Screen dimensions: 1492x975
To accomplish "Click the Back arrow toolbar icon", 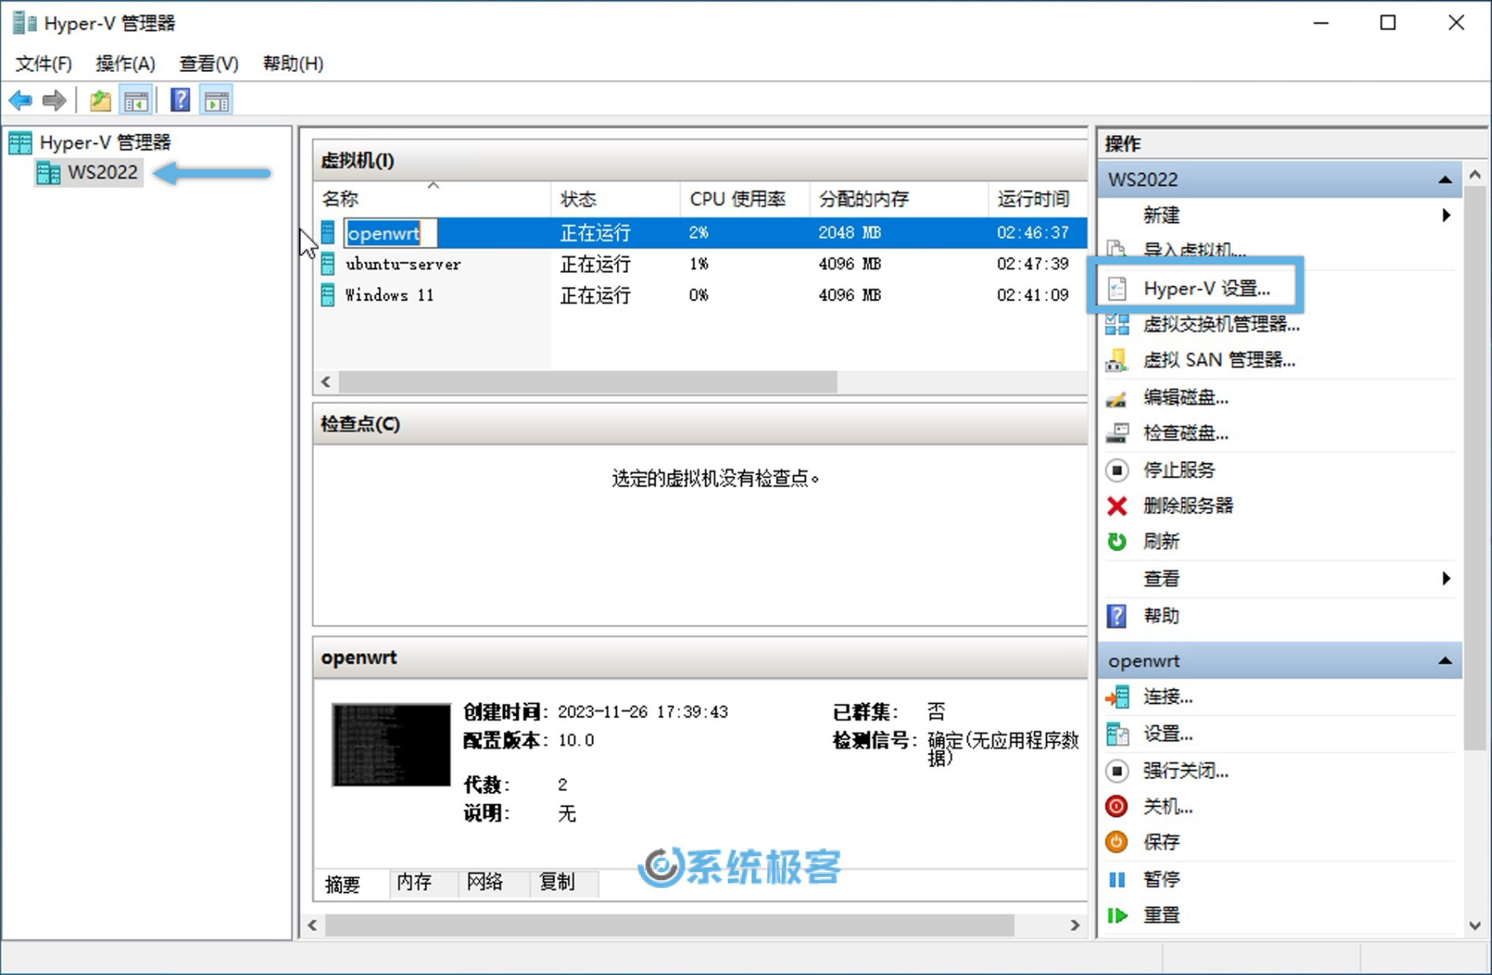I will 21,101.
